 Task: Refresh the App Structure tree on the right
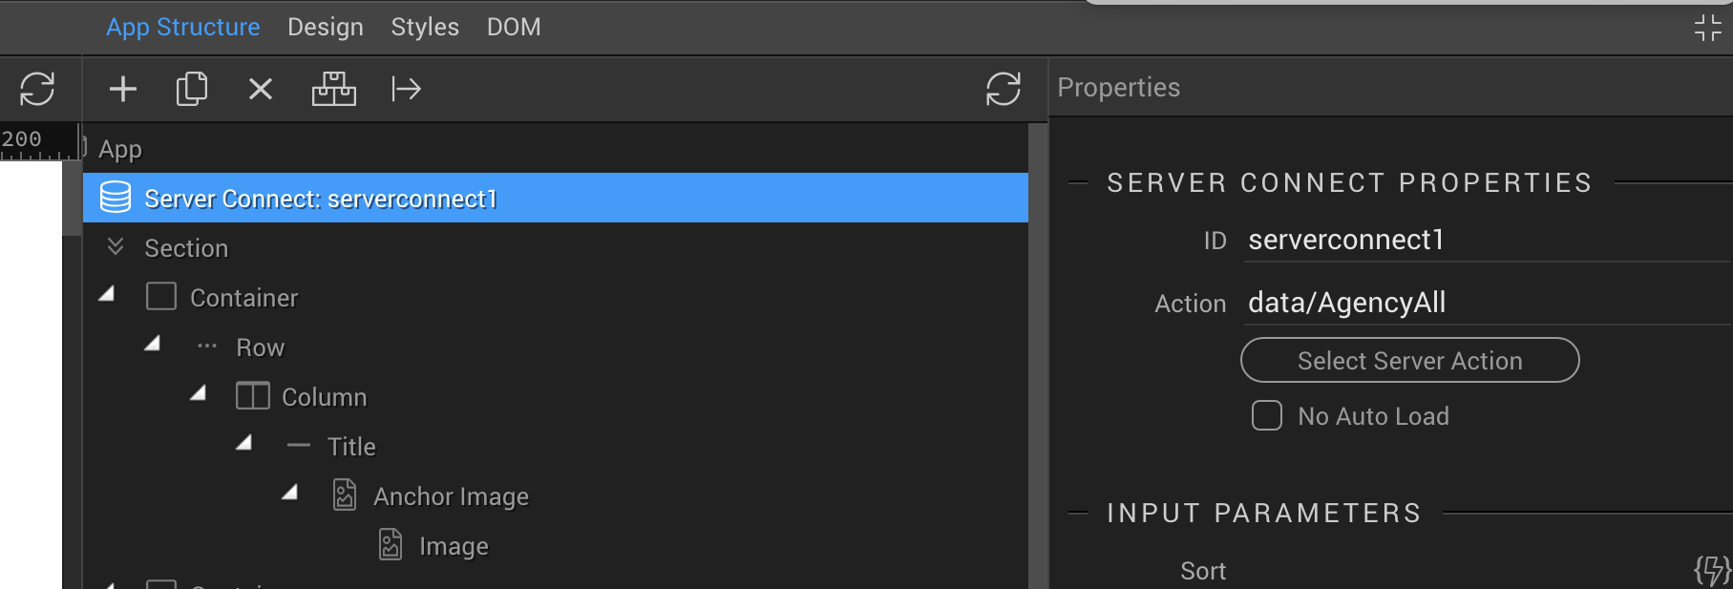1004,89
